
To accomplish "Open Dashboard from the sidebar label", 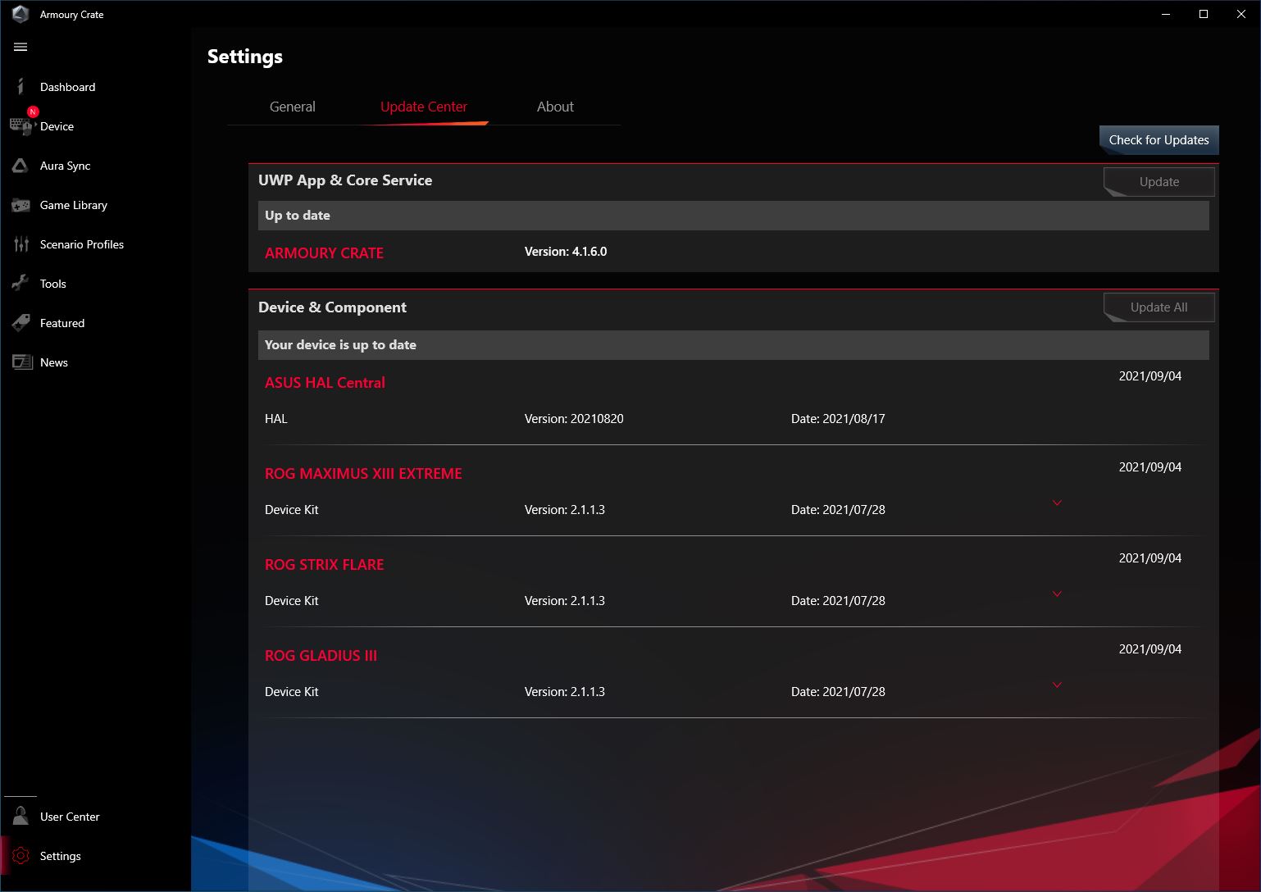I will pos(67,87).
